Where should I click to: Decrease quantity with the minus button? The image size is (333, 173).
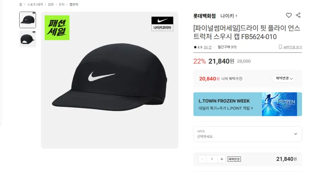point(202,159)
